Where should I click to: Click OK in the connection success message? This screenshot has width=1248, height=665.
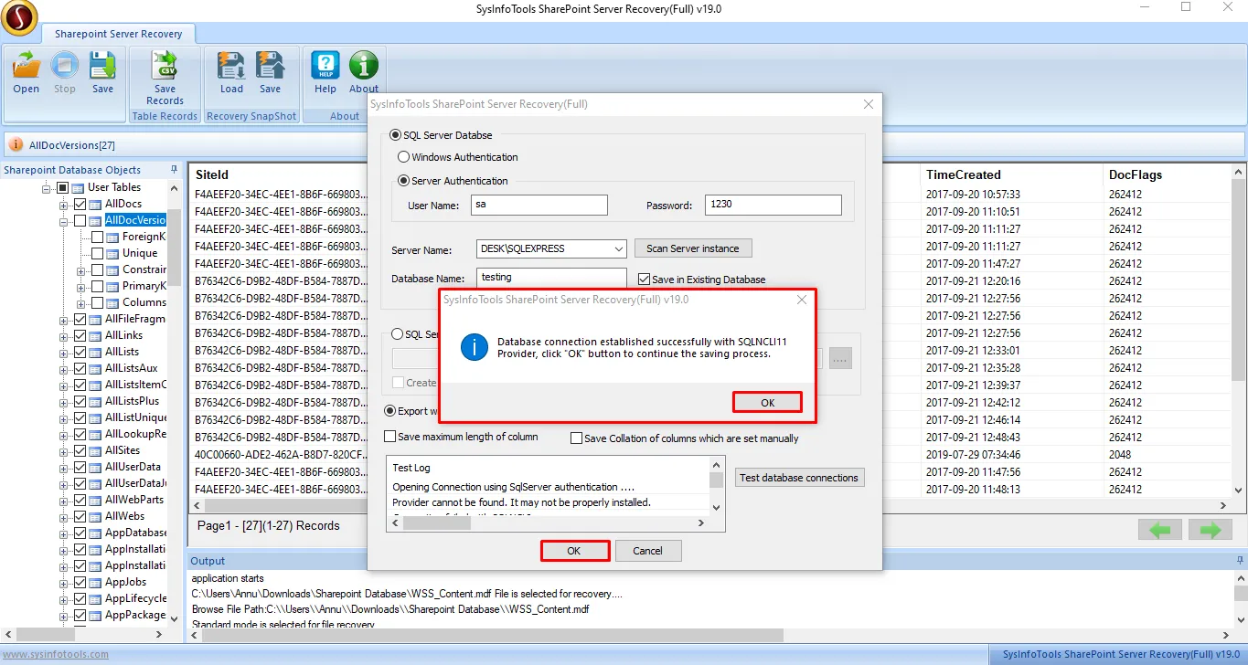click(x=767, y=403)
